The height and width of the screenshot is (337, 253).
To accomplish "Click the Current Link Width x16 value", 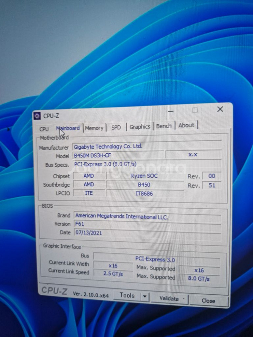I will coord(113,266).
